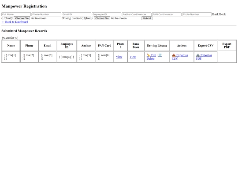Screen dimensions: 238x178
Task: Click the Manpower Registration page title
Action: point(24,6)
